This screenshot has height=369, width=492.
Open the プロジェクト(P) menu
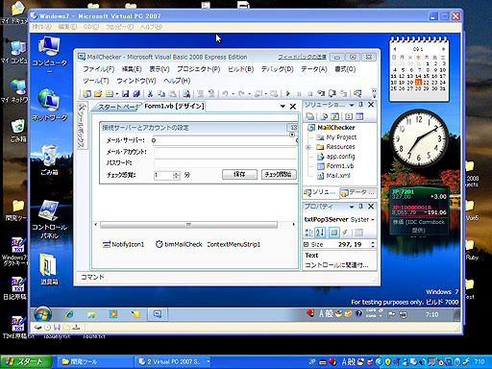(x=199, y=69)
